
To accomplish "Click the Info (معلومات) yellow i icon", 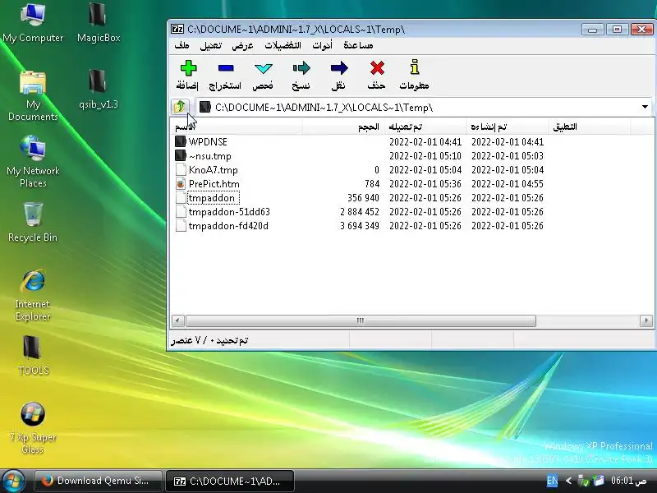I will [x=415, y=67].
